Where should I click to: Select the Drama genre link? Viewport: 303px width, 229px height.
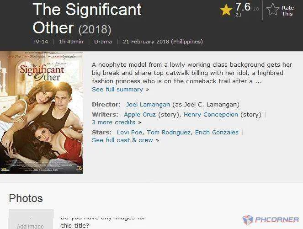[x=103, y=42]
